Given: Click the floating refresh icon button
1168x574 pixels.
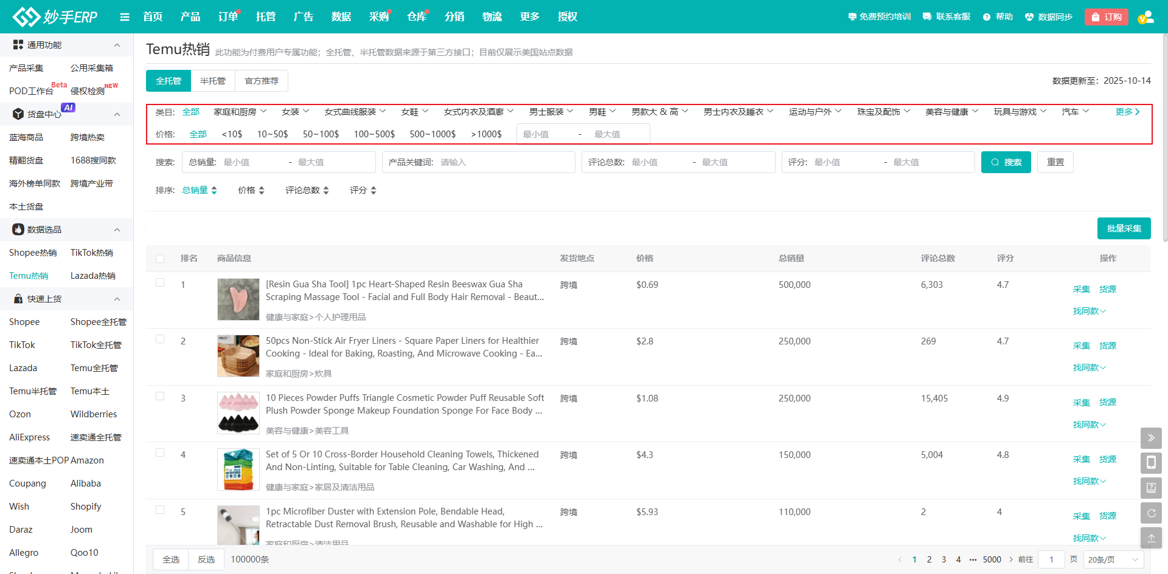Looking at the screenshot, I should click(x=1151, y=513).
